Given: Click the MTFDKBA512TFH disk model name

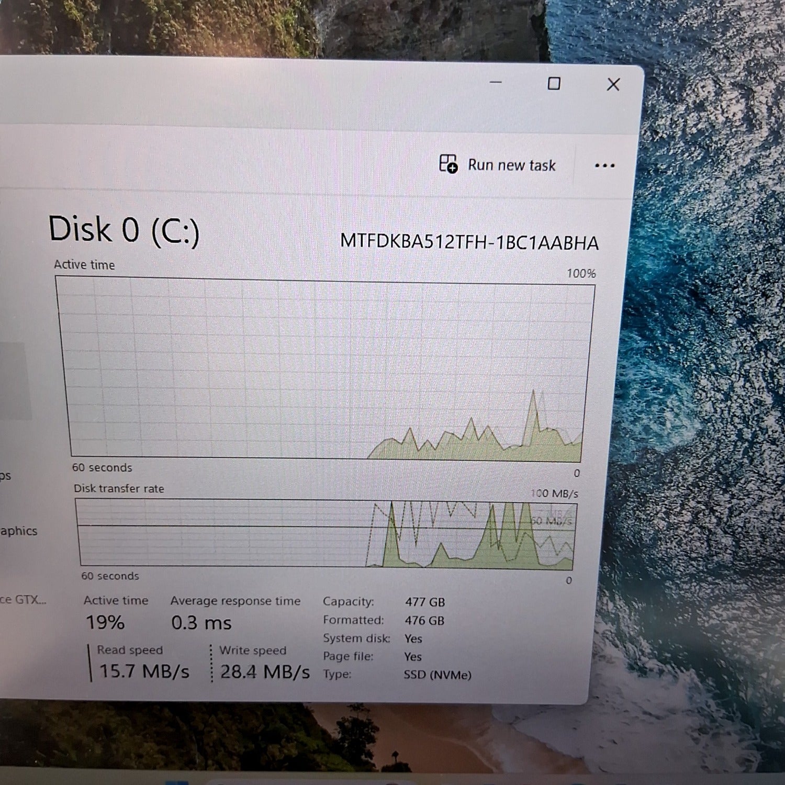Looking at the screenshot, I should [x=469, y=242].
